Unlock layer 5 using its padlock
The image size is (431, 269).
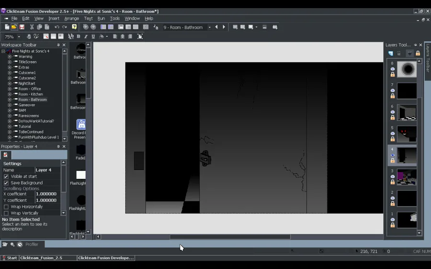point(393,139)
